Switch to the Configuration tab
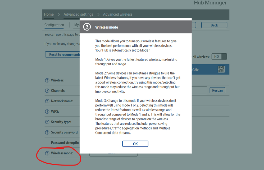The image size is (264, 170). [x=54, y=25]
